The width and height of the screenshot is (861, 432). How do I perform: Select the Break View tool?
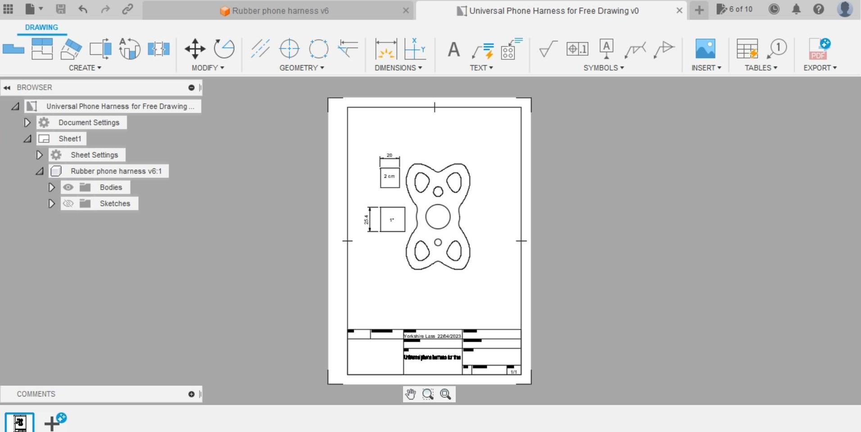(159, 49)
